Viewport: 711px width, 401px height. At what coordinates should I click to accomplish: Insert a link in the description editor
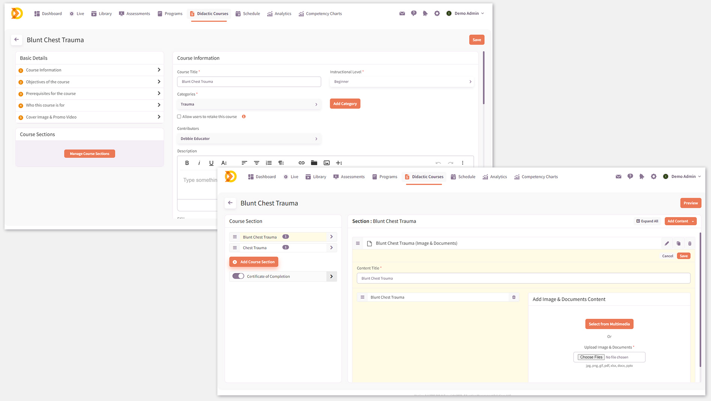point(301,163)
